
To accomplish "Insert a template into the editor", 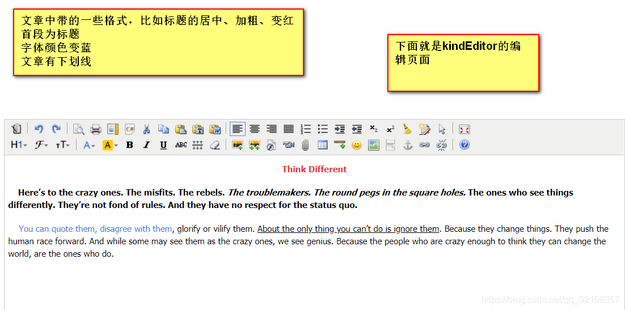I will (113, 129).
